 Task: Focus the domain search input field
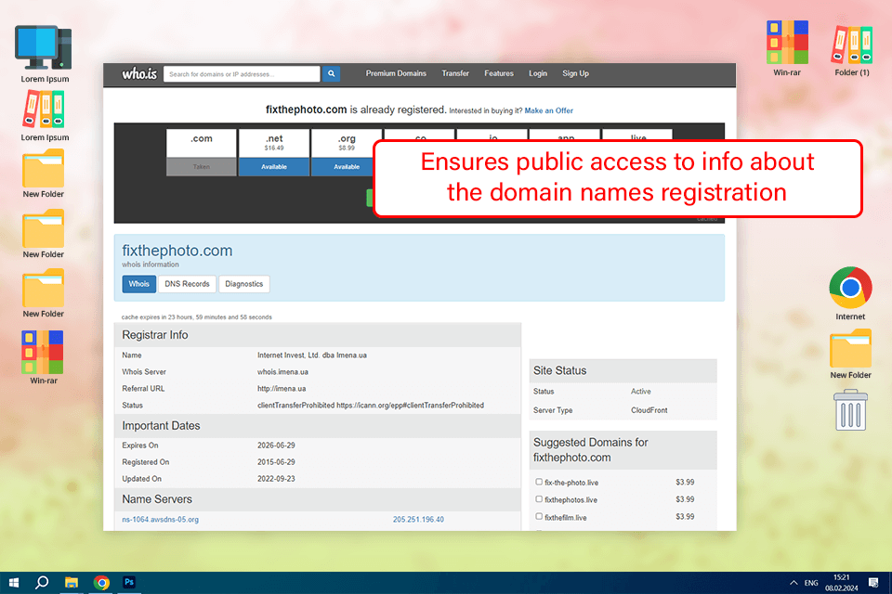click(x=242, y=74)
